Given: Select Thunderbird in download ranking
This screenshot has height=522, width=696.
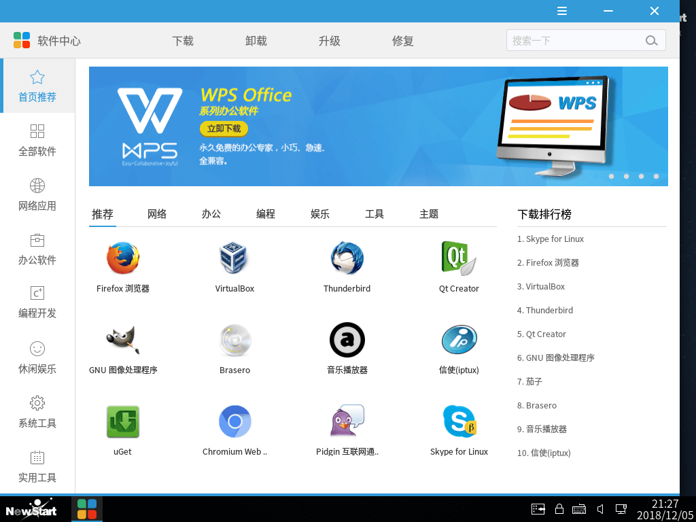Looking at the screenshot, I should pyautogui.click(x=545, y=310).
